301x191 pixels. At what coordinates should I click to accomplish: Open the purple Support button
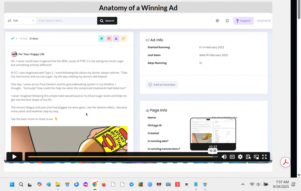tap(243, 21)
